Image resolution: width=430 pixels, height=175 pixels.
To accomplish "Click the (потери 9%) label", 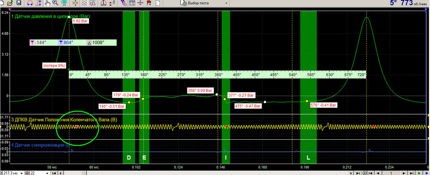I will [x=54, y=66].
